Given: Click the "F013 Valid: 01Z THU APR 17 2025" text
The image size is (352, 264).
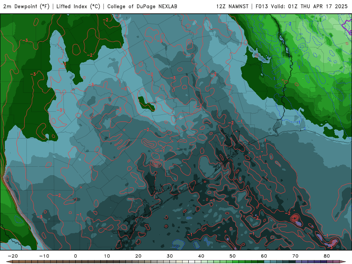Looking at the screenshot, I should pos(301,6).
